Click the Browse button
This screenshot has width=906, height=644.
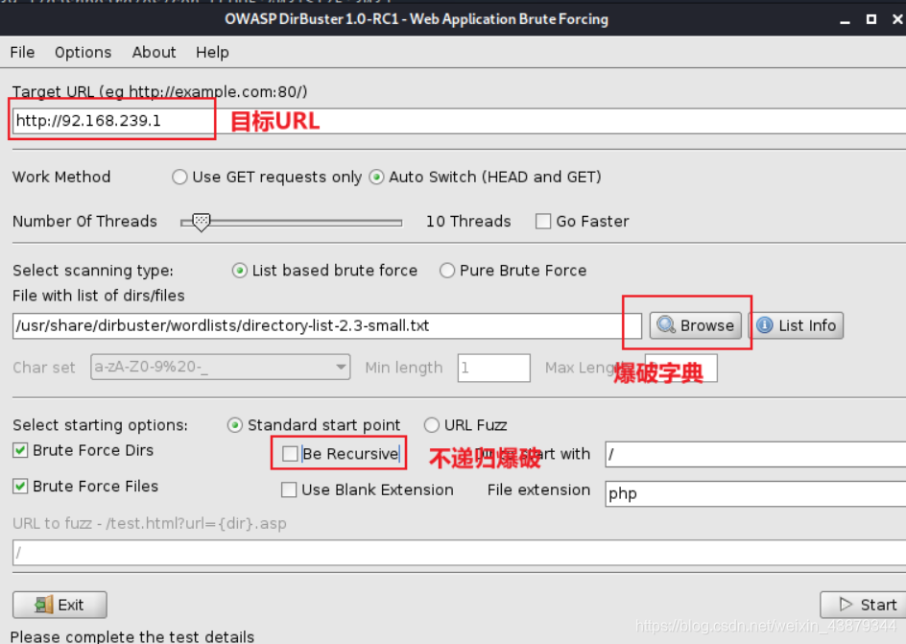[x=696, y=325]
